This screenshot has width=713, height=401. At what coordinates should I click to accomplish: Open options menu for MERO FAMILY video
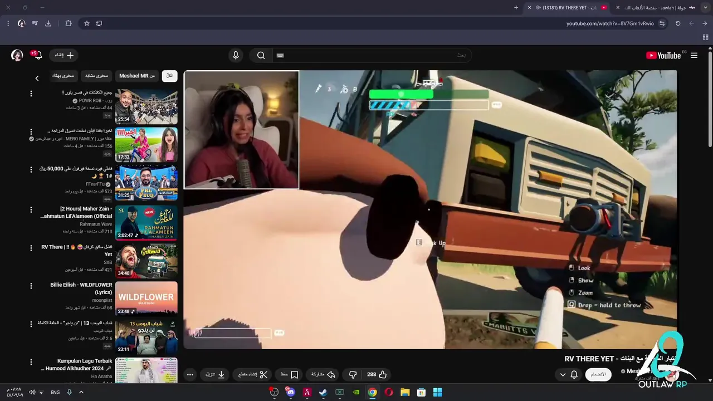31,131
